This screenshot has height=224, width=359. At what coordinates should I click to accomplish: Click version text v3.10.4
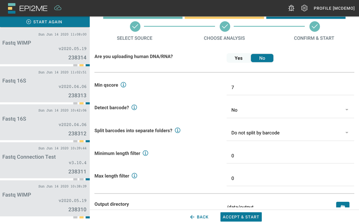(x=78, y=163)
